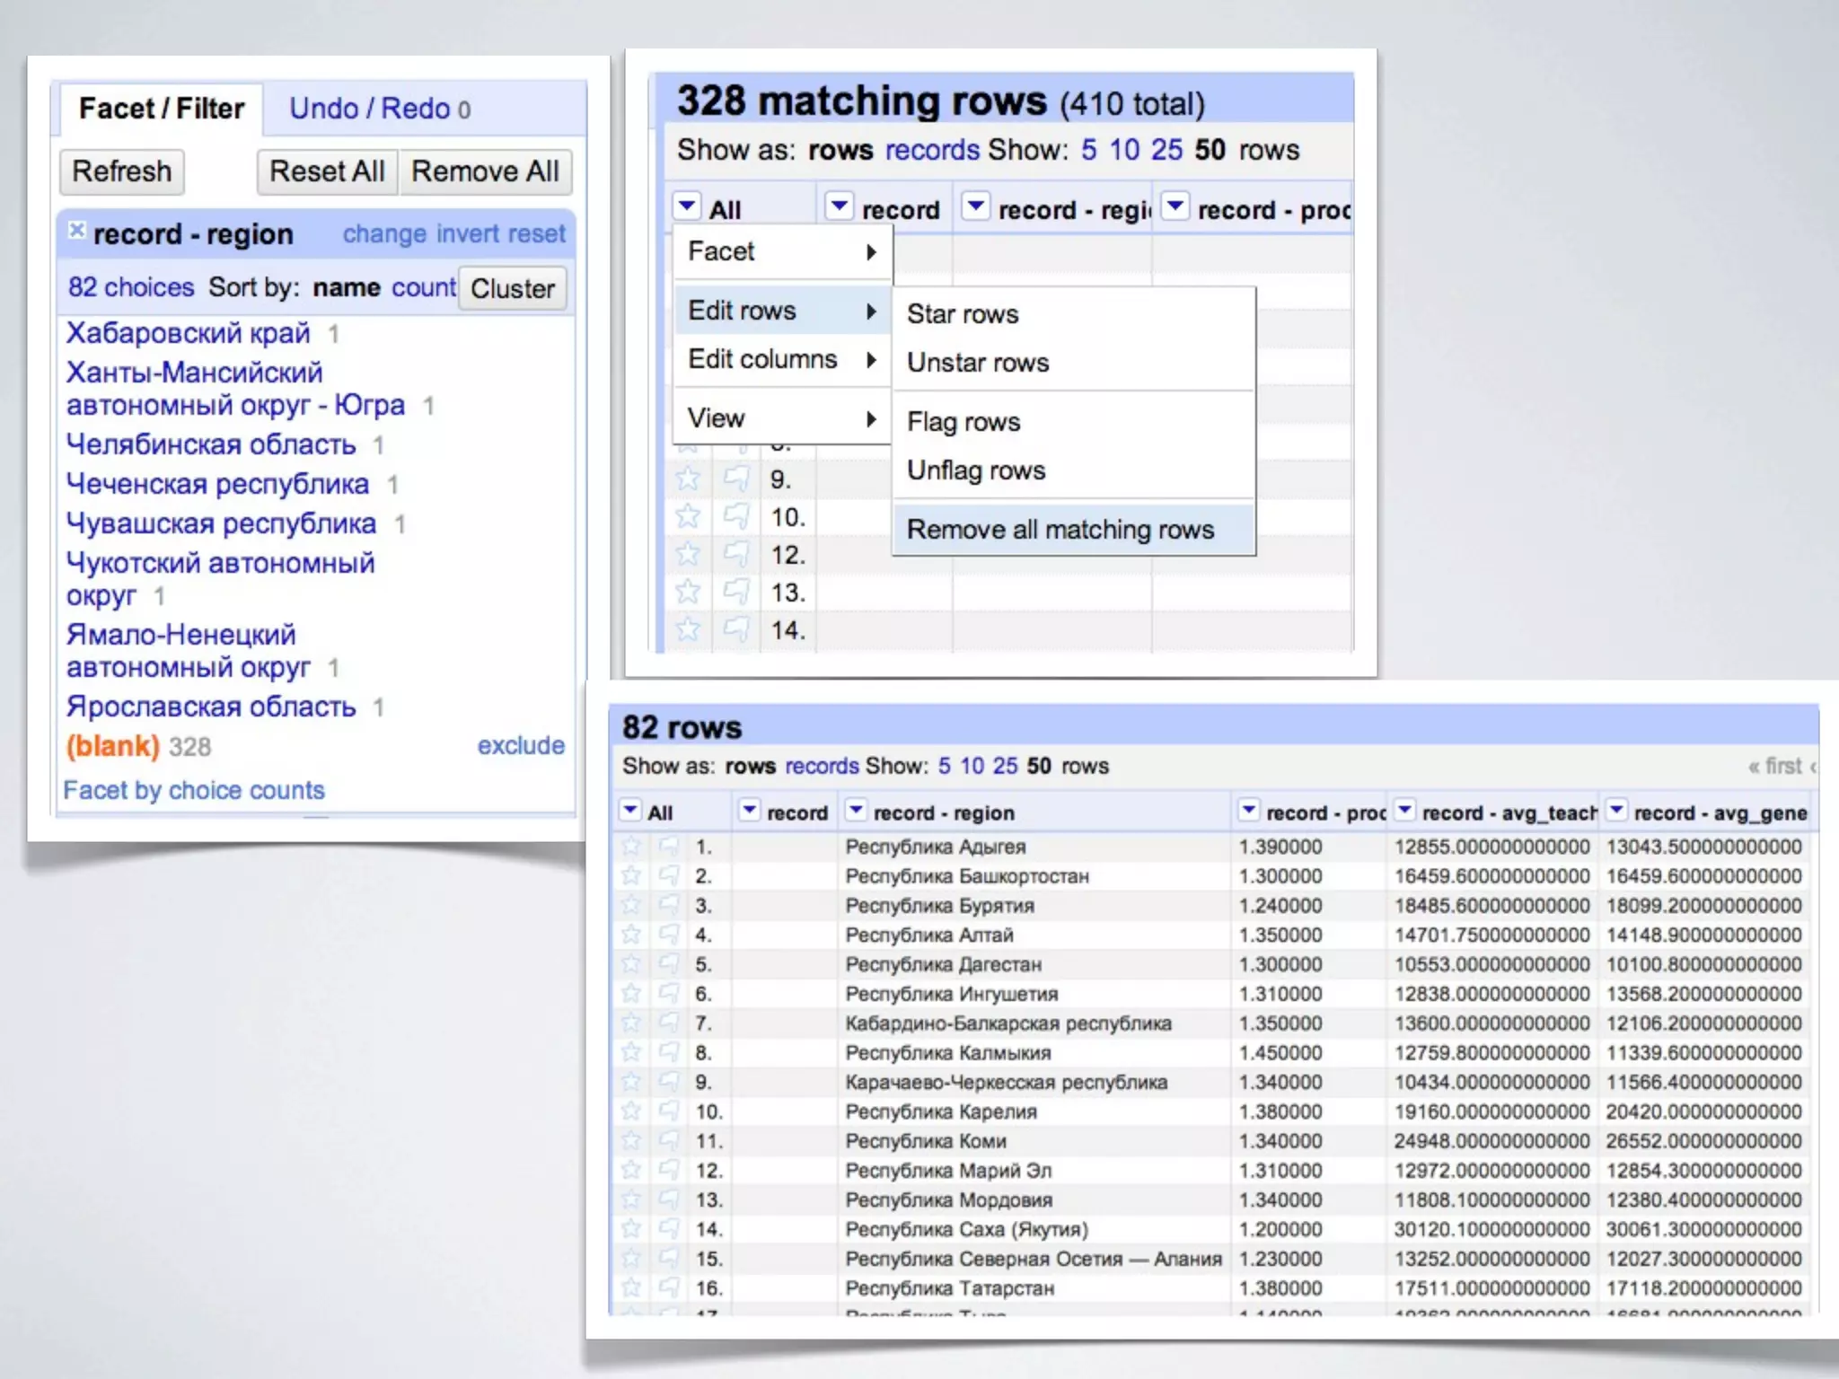
Task: Choose Remove all matching rows
Action: pyautogui.click(x=1060, y=530)
